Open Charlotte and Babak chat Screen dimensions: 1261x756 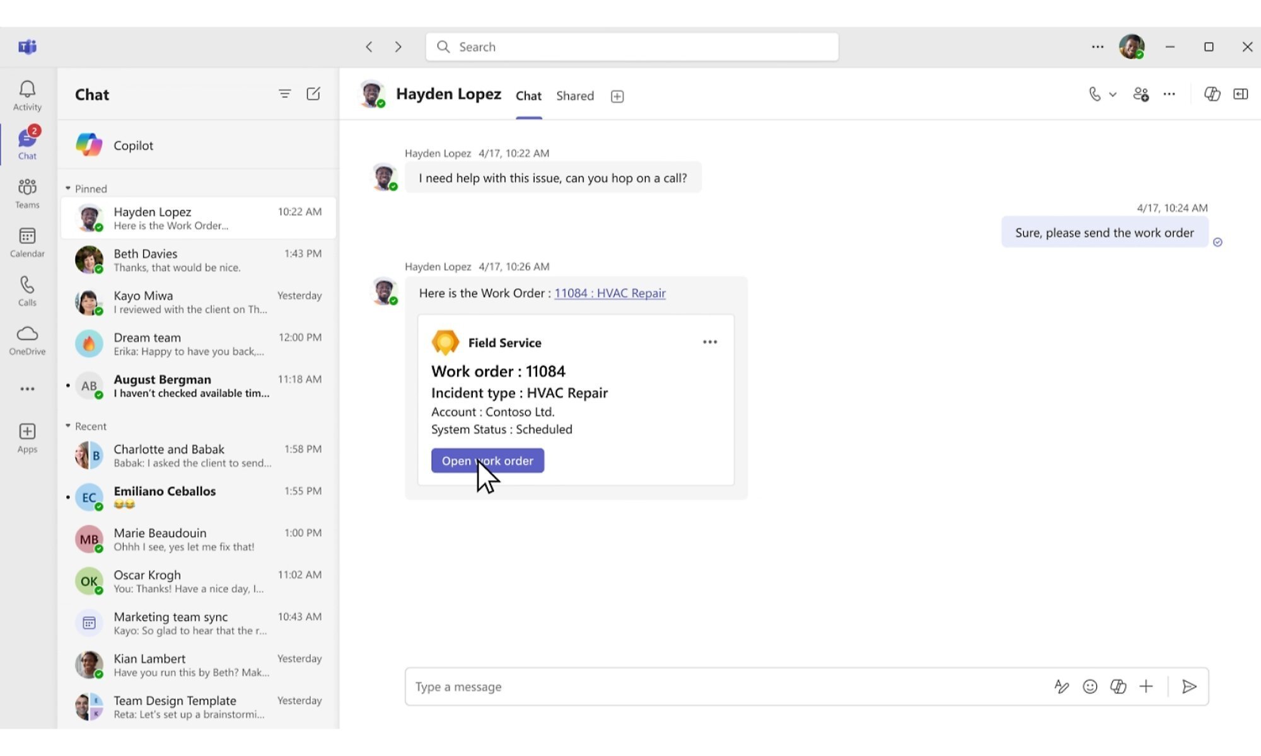point(198,455)
